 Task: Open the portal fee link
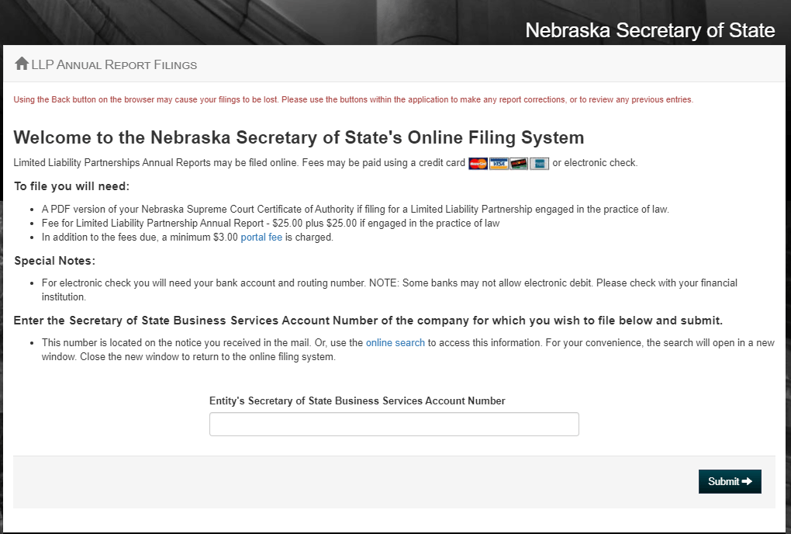pos(261,238)
